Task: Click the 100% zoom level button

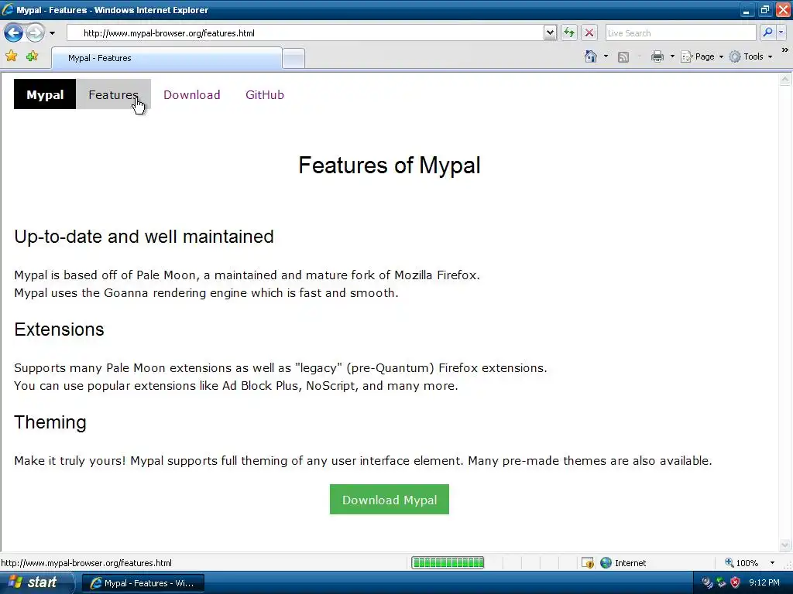Action: [x=742, y=563]
